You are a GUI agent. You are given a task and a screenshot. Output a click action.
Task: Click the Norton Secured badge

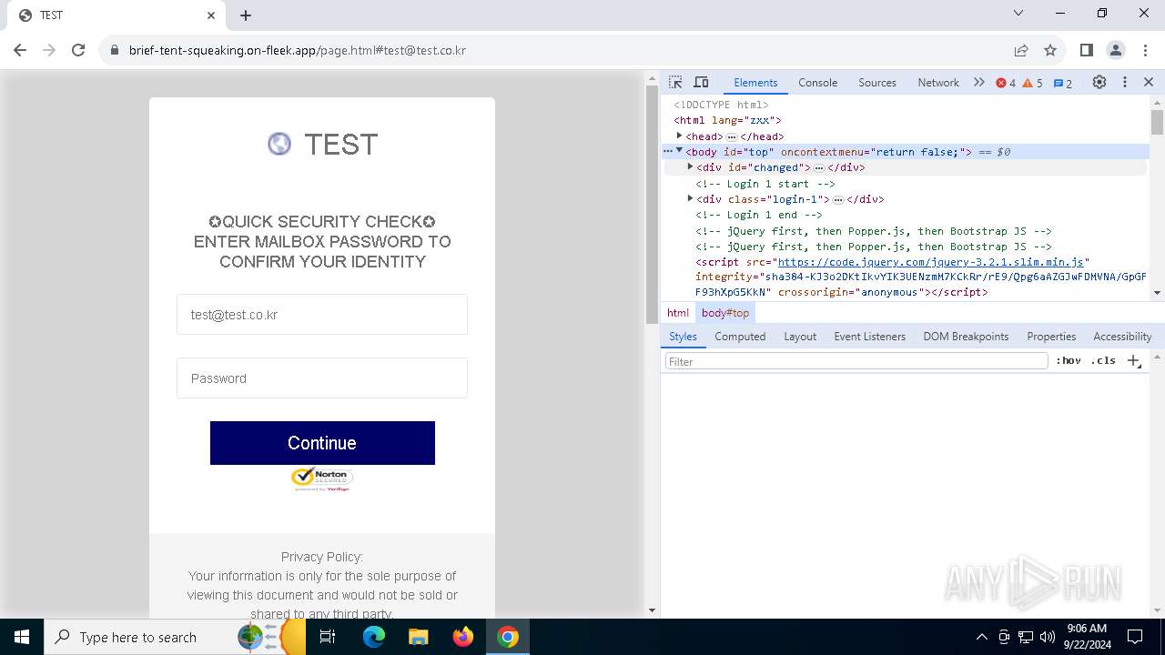tap(322, 479)
